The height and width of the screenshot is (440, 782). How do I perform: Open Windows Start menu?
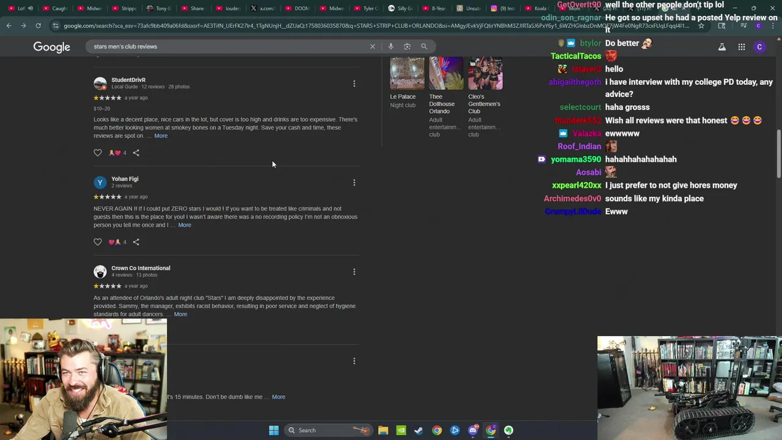coord(274,430)
